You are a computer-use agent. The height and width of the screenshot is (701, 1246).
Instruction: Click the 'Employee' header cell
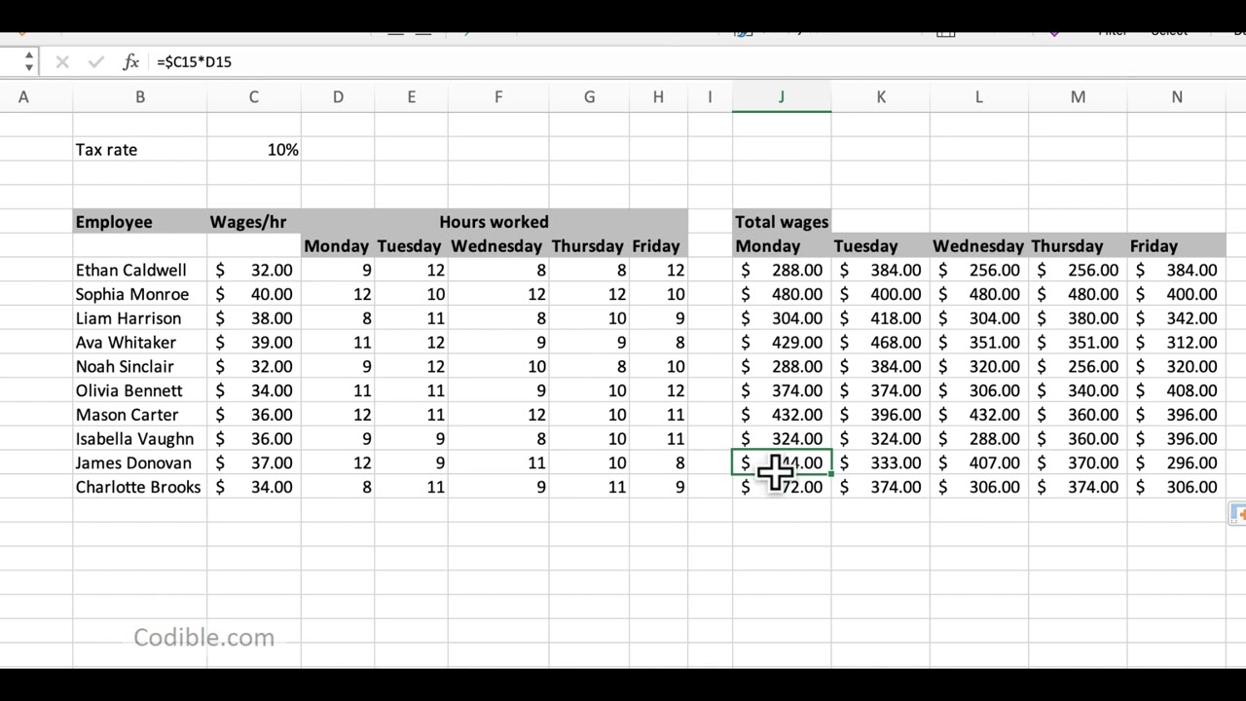[x=140, y=222]
